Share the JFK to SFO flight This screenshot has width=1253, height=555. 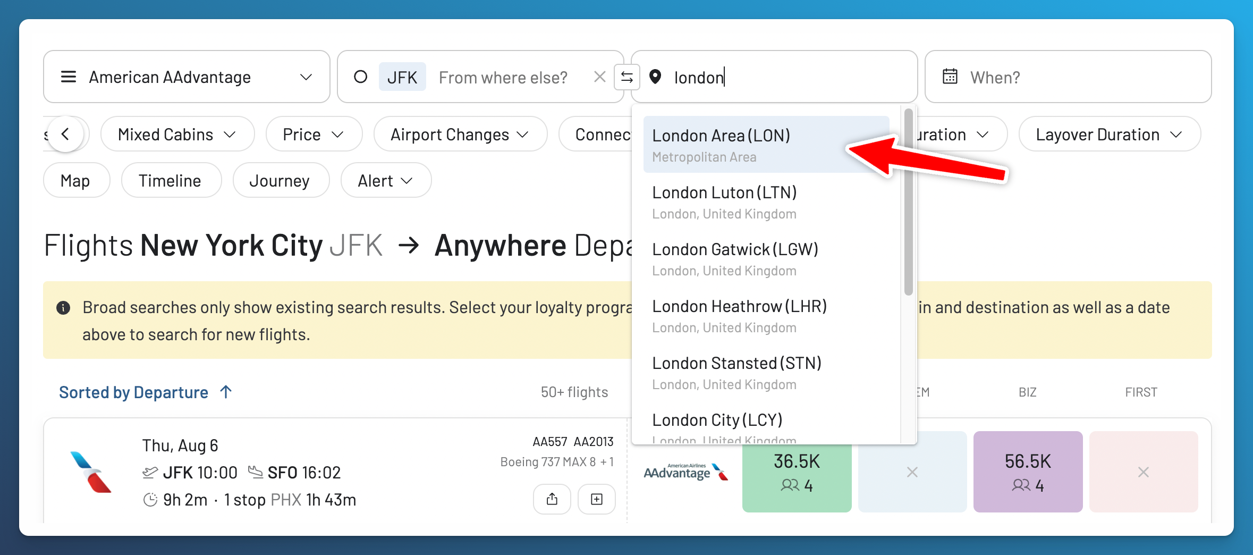click(552, 499)
